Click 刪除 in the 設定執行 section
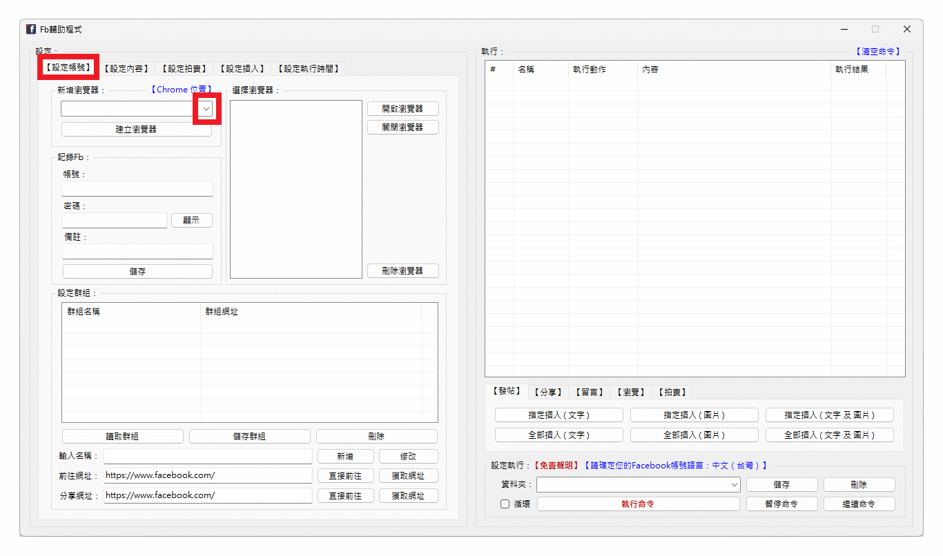This screenshot has height=556, width=943. pyautogui.click(x=859, y=485)
